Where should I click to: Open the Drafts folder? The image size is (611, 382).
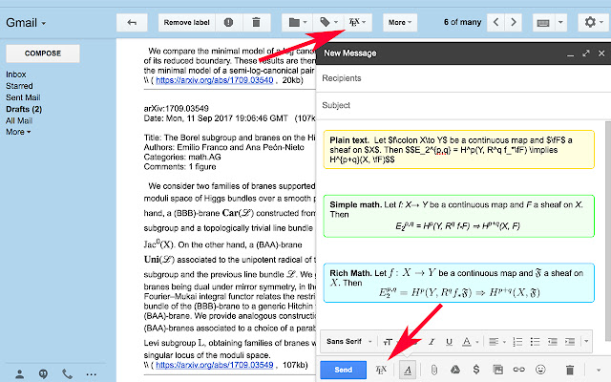[x=23, y=109]
